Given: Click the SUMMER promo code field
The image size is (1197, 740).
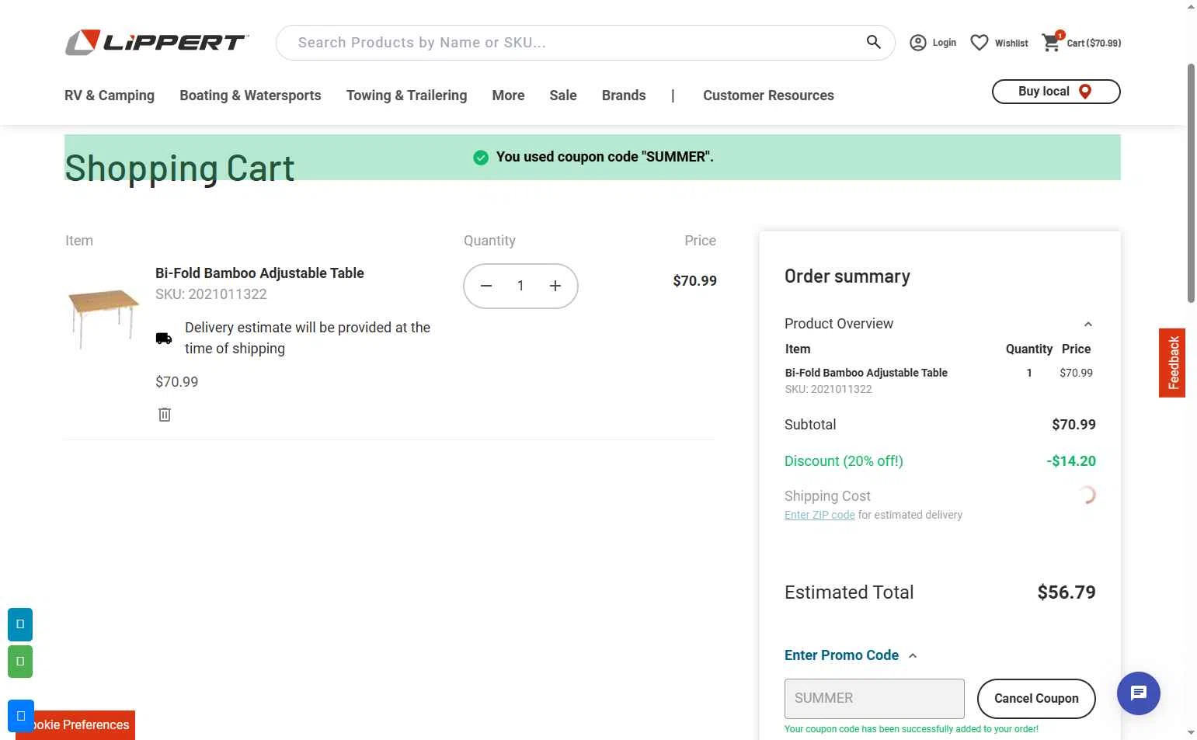Looking at the screenshot, I should coord(875,699).
